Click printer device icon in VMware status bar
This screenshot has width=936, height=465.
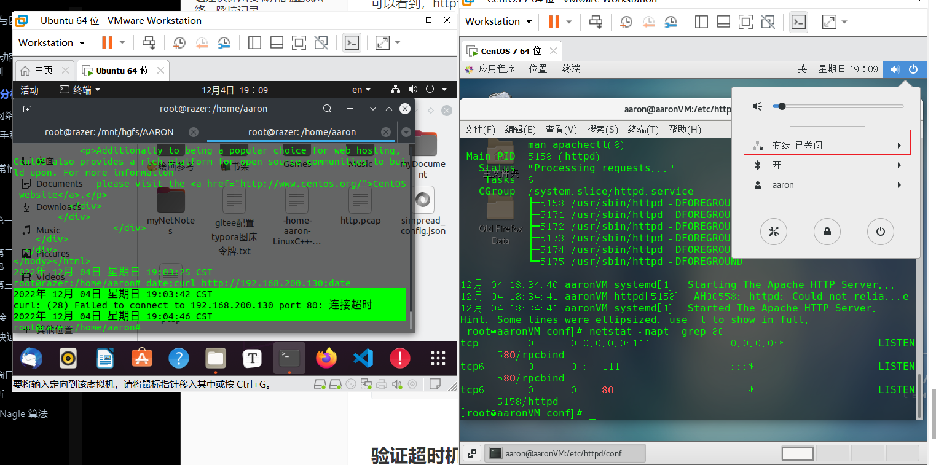click(x=382, y=385)
